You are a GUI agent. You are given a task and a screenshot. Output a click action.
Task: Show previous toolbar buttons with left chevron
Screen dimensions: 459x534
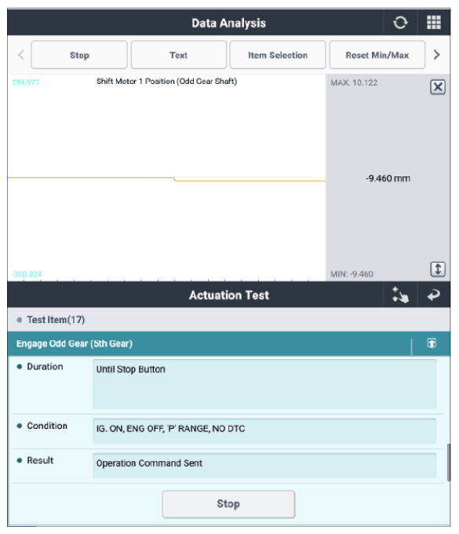point(20,55)
